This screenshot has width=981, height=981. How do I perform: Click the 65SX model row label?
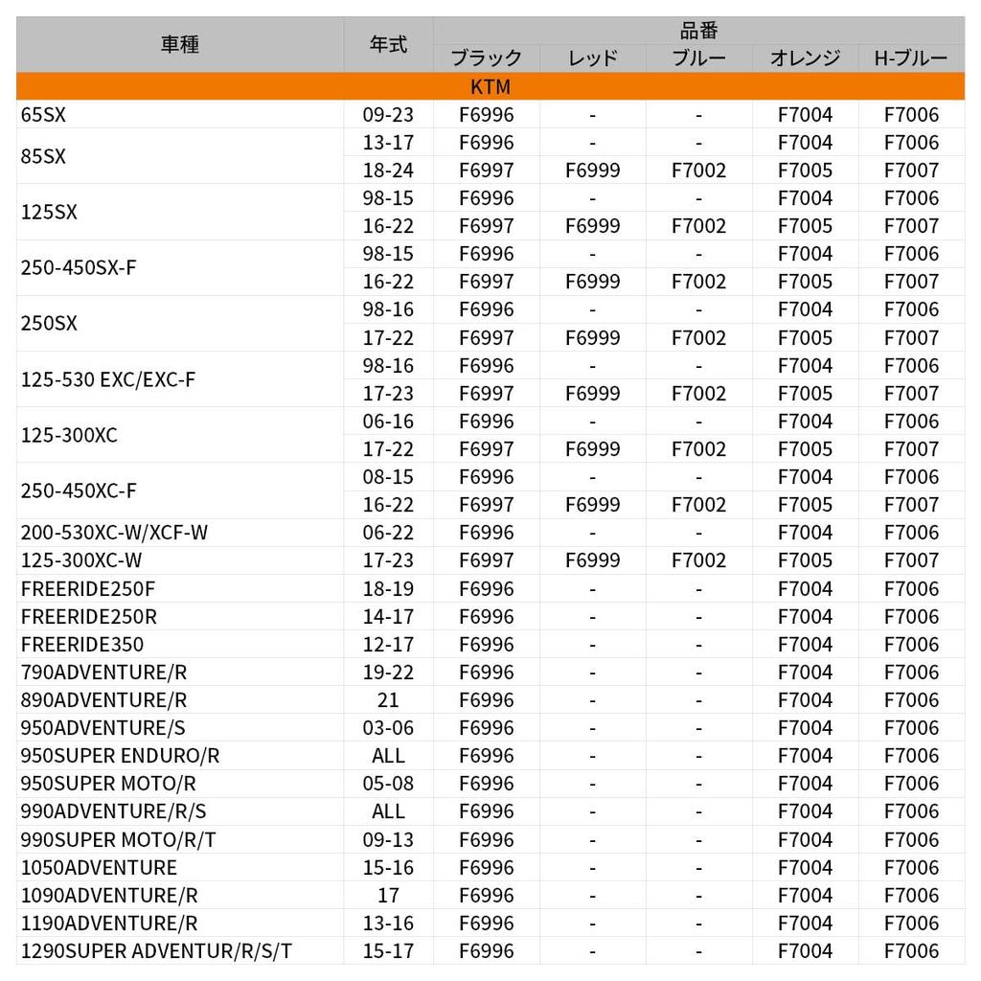pyautogui.click(x=43, y=115)
